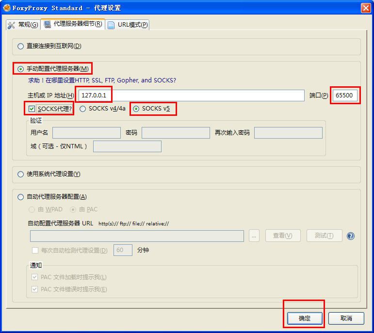Click the blue help question mark icon
Viewport: 374px width, 333px height.
coord(350,236)
